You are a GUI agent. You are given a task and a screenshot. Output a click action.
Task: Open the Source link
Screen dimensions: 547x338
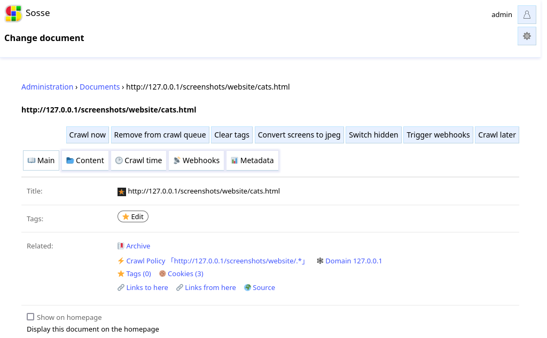(x=264, y=288)
